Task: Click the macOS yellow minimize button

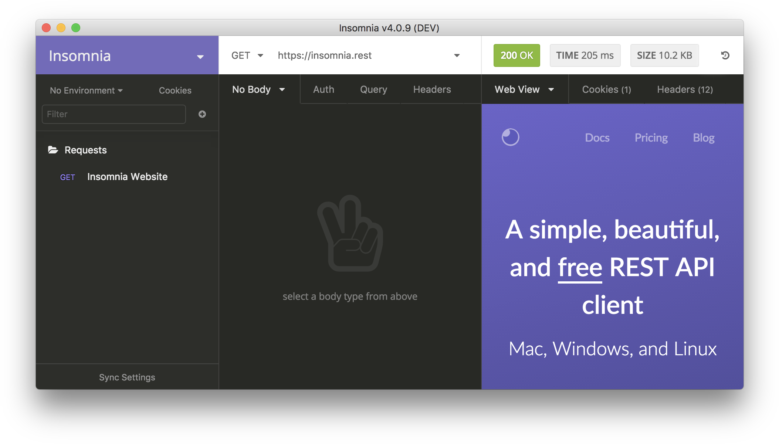Action: 61,28
